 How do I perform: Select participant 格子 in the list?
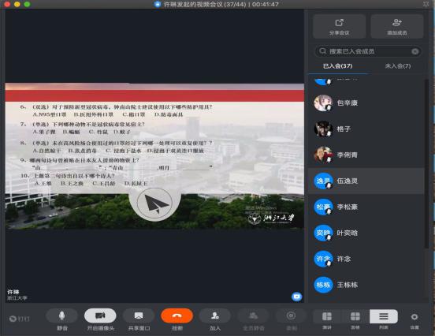(366, 129)
